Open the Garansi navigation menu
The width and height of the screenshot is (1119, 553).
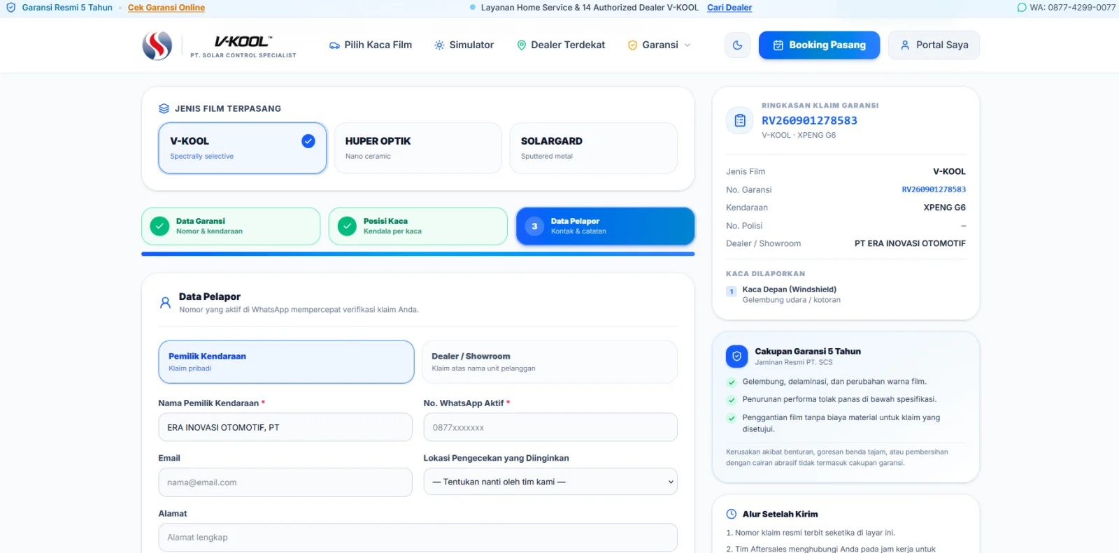click(x=660, y=45)
